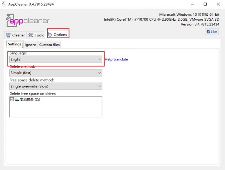225x170 pixels.
Task: Click the C: drive icon in the list
Action: 17,100
